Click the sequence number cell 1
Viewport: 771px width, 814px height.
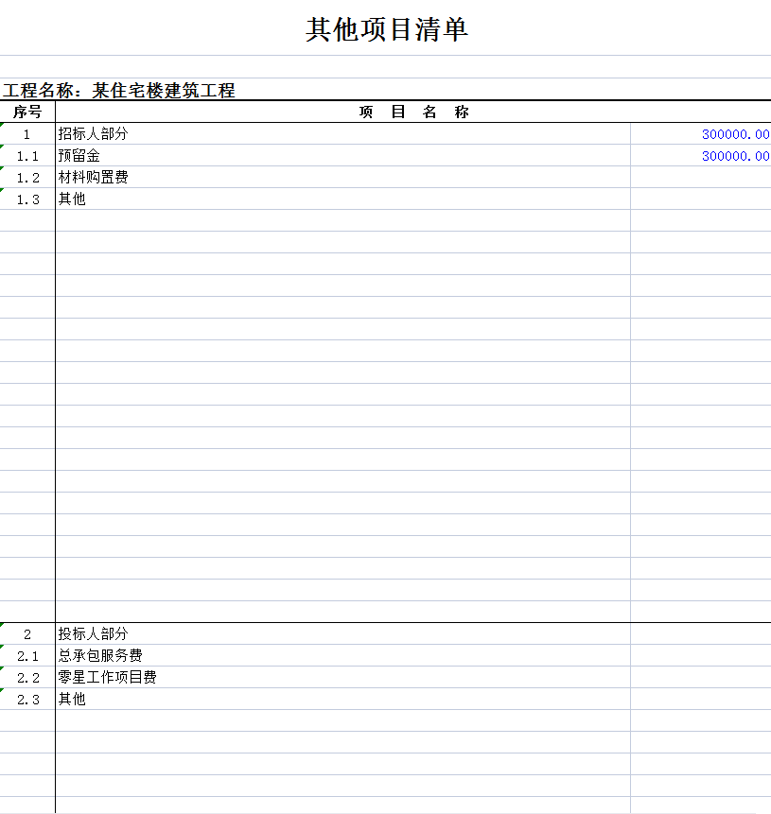(27, 134)
